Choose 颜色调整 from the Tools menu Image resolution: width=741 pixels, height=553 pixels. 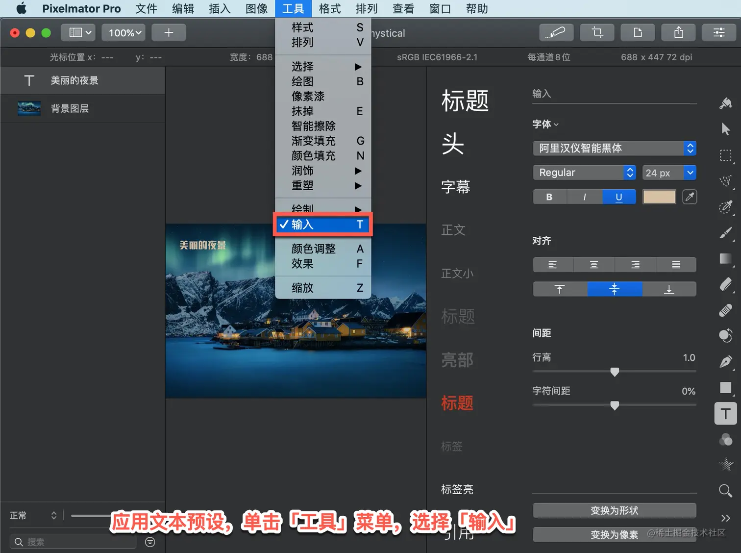click(323, 249)
